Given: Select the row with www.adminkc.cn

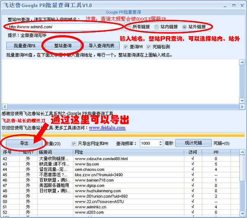Looking at the screenshot, I should point(121,207).
